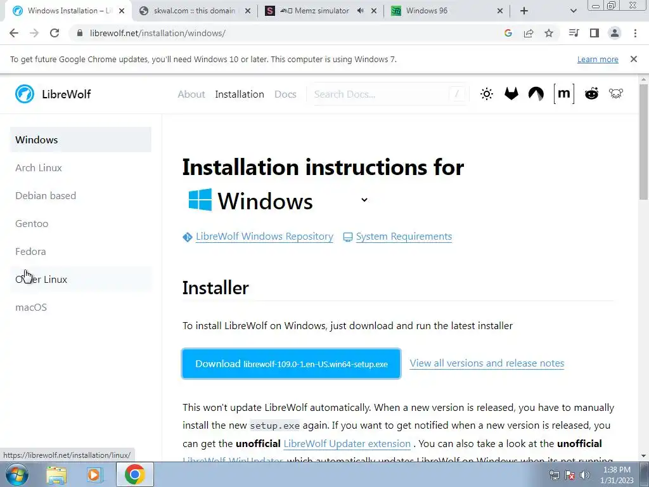Select Debian based in the sidebar

tap(80, 195)
